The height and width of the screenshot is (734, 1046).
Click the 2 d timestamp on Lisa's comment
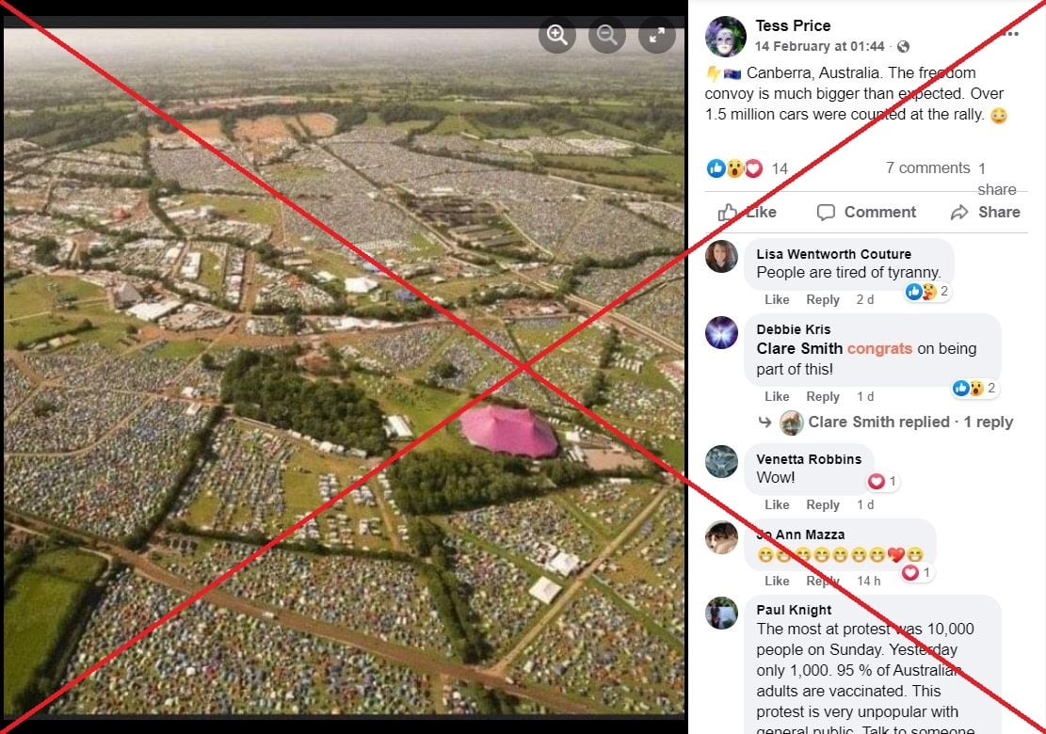(865, 299)
